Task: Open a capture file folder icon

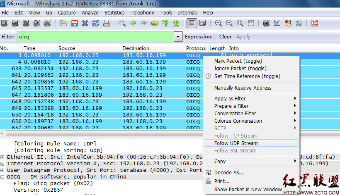Action: tap(63, 23)
